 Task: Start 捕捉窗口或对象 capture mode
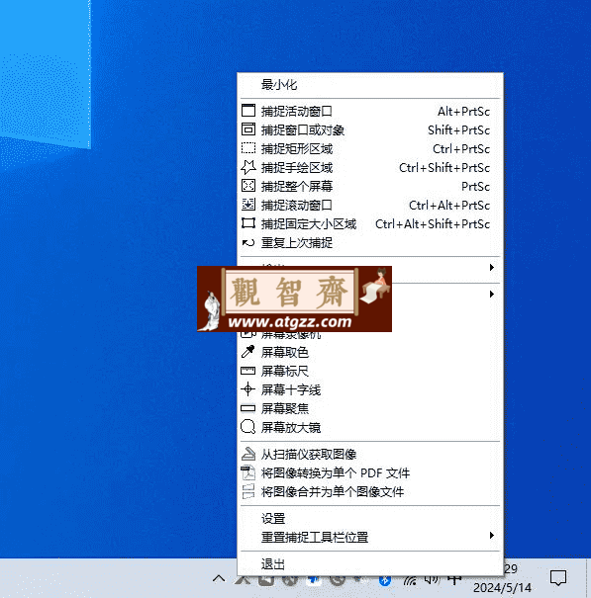[370, 130]
